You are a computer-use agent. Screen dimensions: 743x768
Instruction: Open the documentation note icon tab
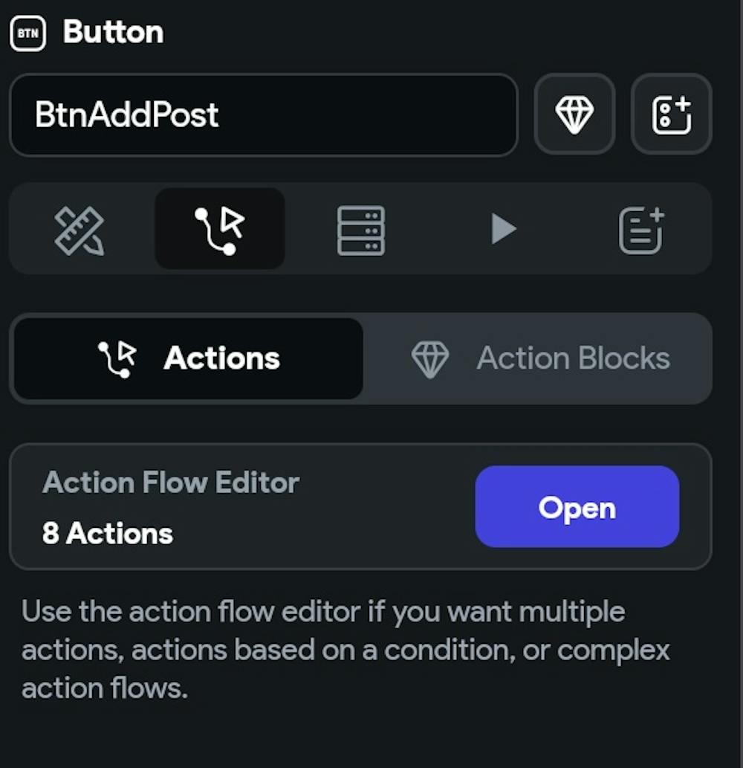tap(641, 229)
